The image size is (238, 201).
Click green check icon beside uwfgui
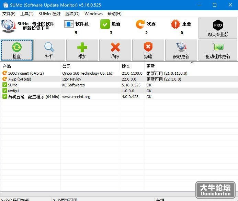pyautogui.click(x=4, y=91)
